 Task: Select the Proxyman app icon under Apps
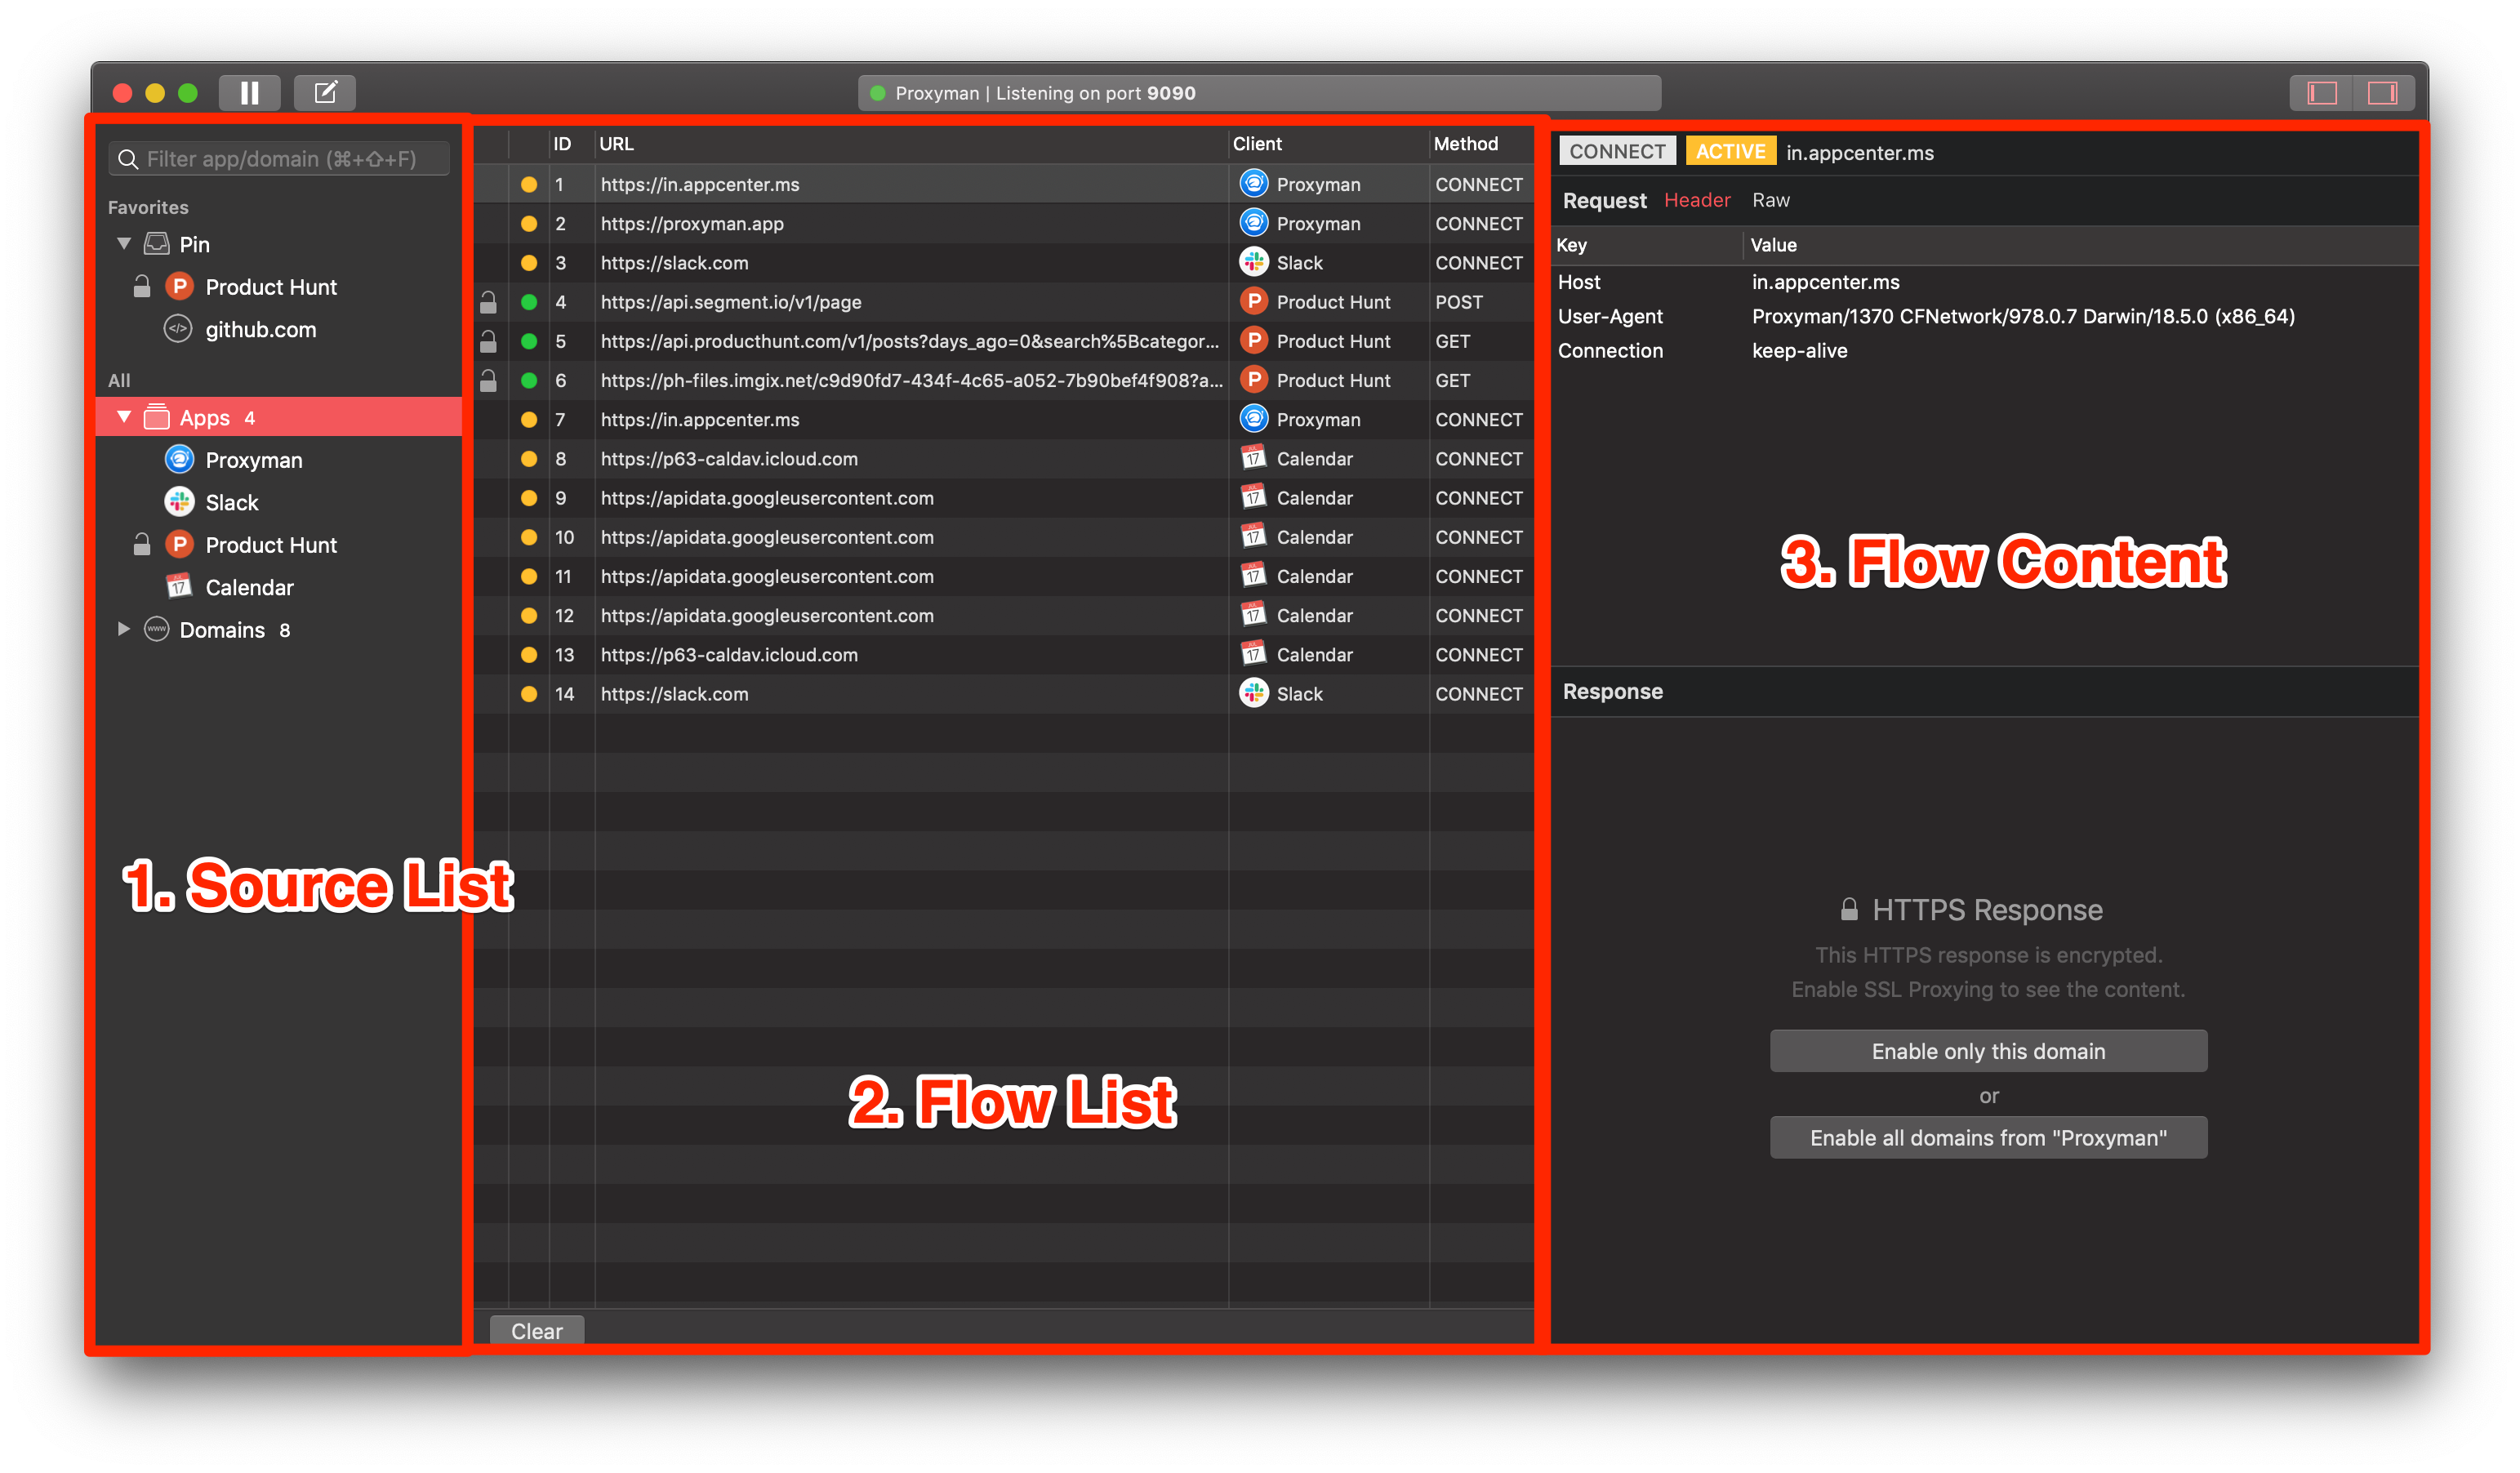click(178, 459)
